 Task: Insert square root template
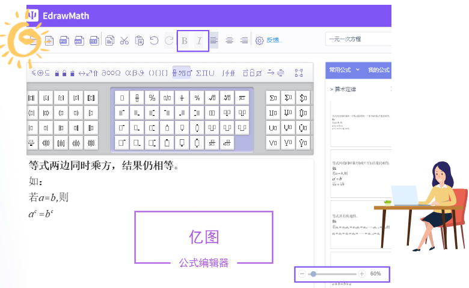[212, 98]
